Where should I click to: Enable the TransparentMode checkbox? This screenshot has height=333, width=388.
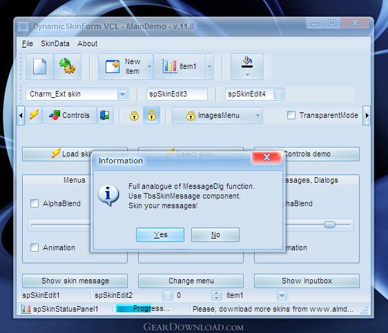click(x=291, y=115)
